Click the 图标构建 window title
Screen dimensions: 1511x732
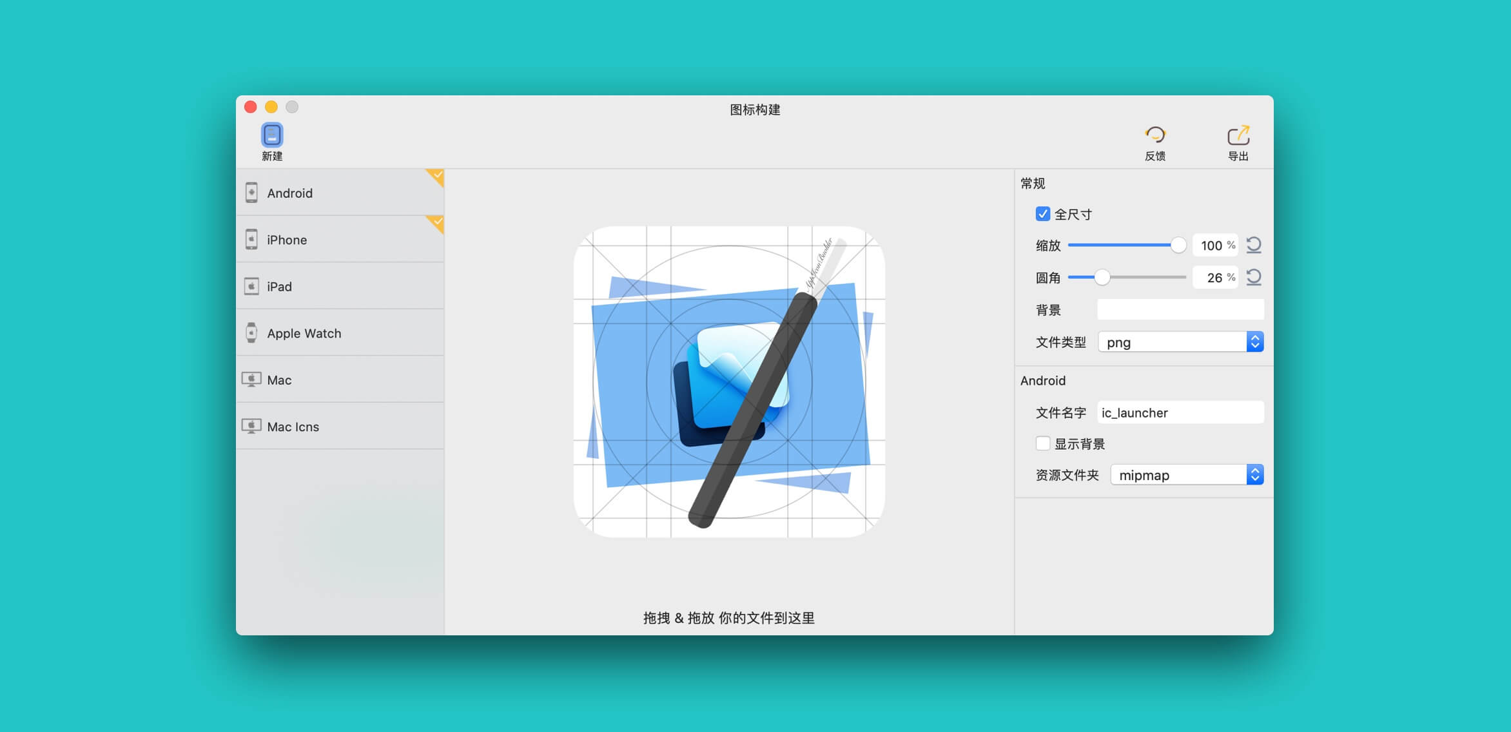(x=755, y=110)
